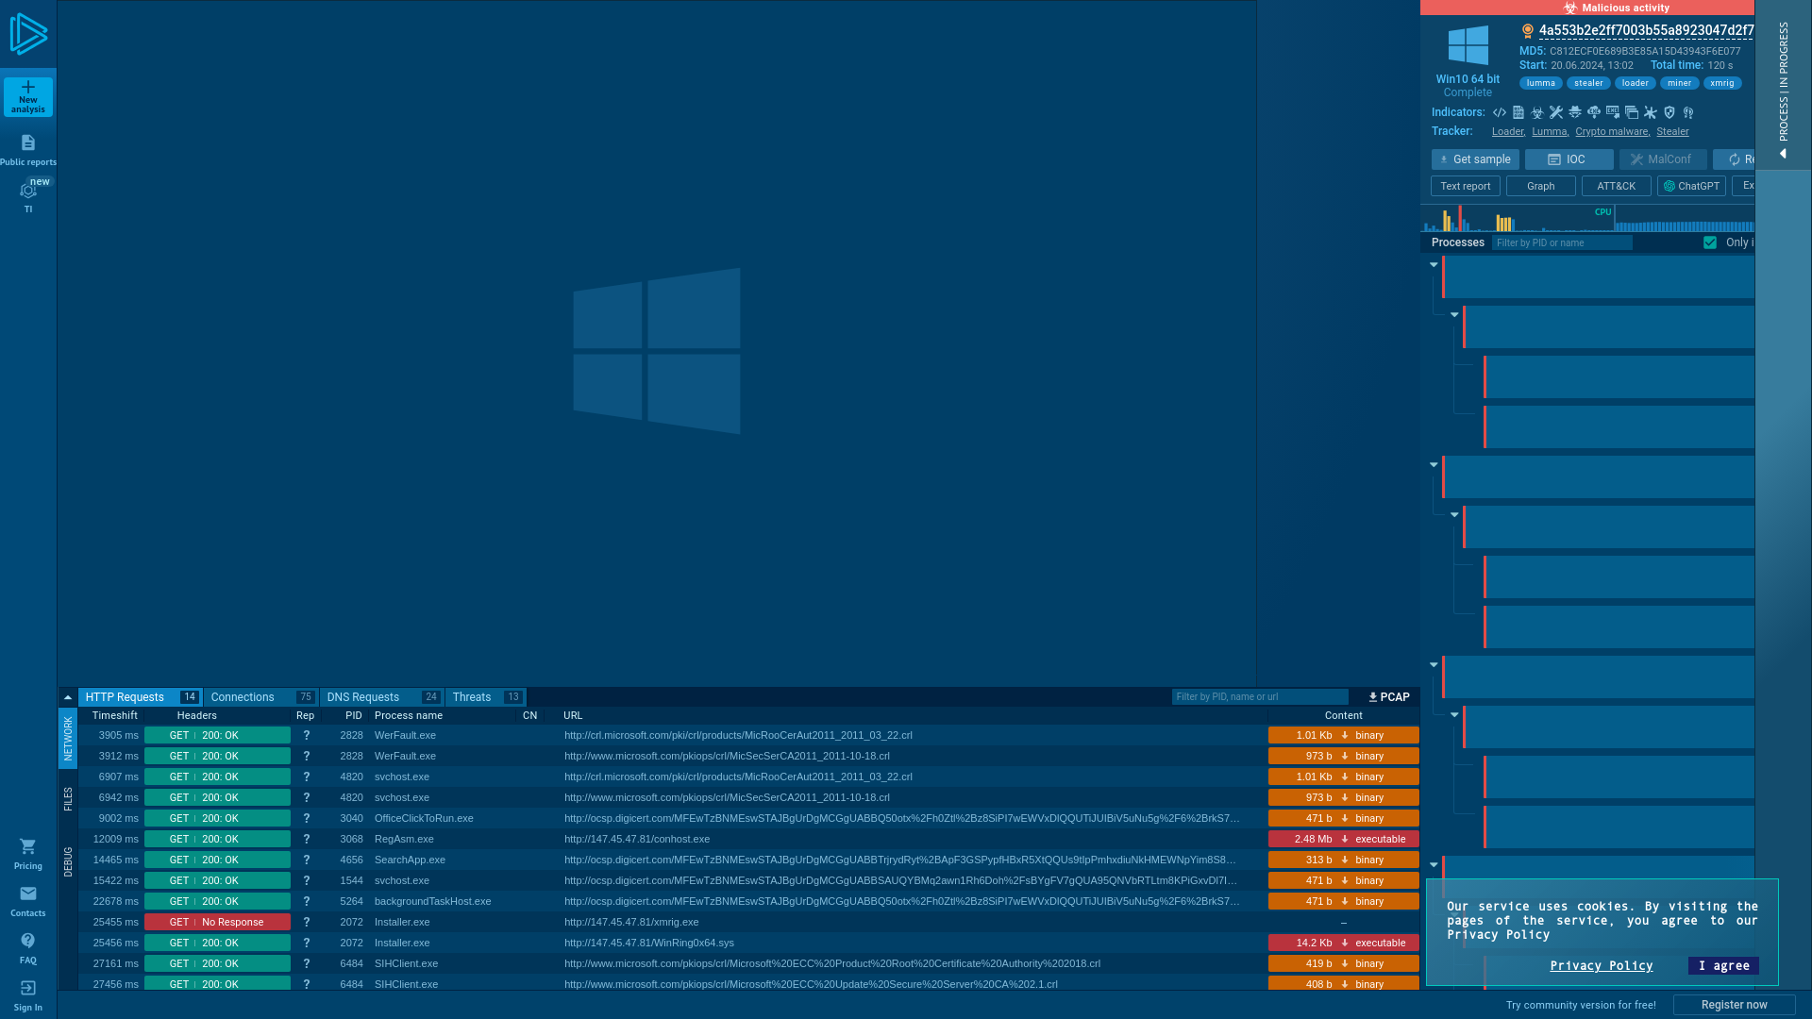The width and height of the screenshot is (1812, 1019).
Task: Switch to DNS Requests tab
Action: (381, 697)
